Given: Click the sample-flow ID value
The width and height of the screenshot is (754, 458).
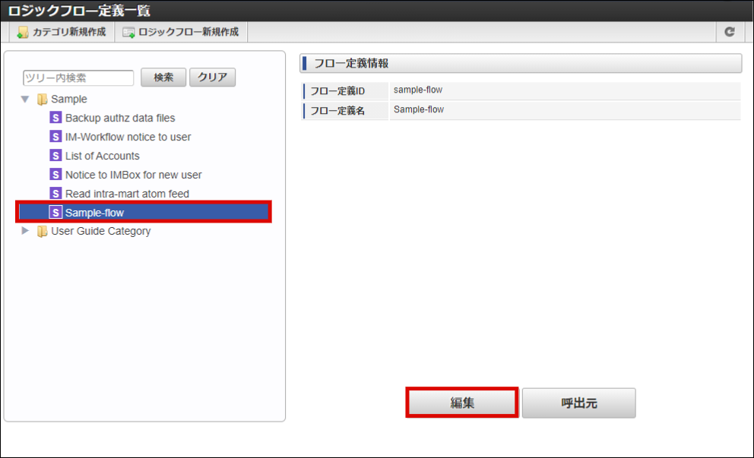Looking at the screenshot, I should coord(418,90).
